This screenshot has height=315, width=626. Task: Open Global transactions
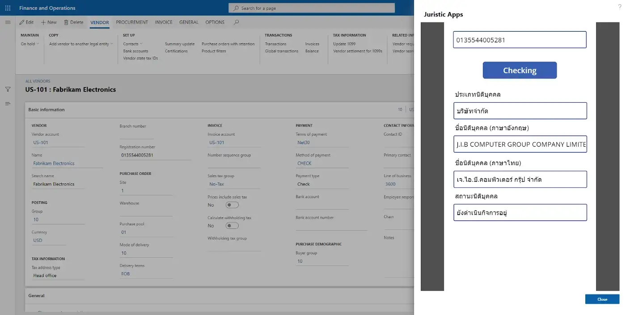coord(281,51)
